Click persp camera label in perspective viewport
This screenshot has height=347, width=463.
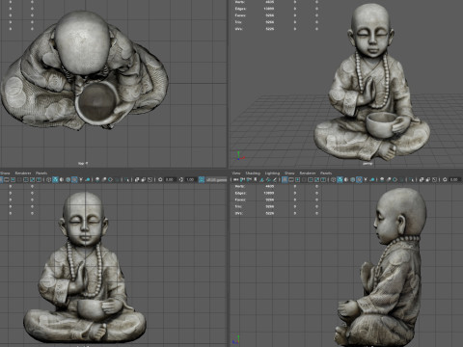coord(368,164)
